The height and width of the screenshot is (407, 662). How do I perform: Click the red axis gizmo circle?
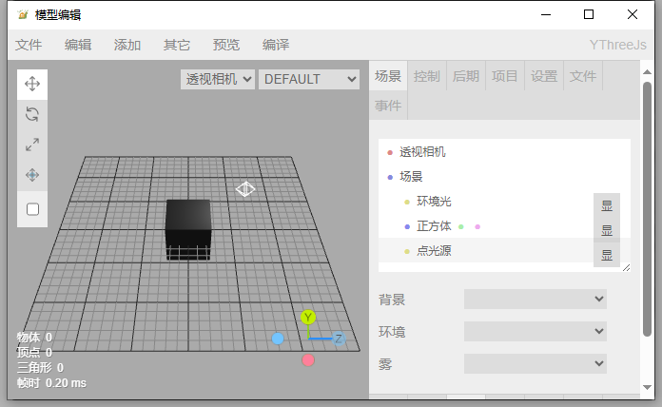pos(308,360)
